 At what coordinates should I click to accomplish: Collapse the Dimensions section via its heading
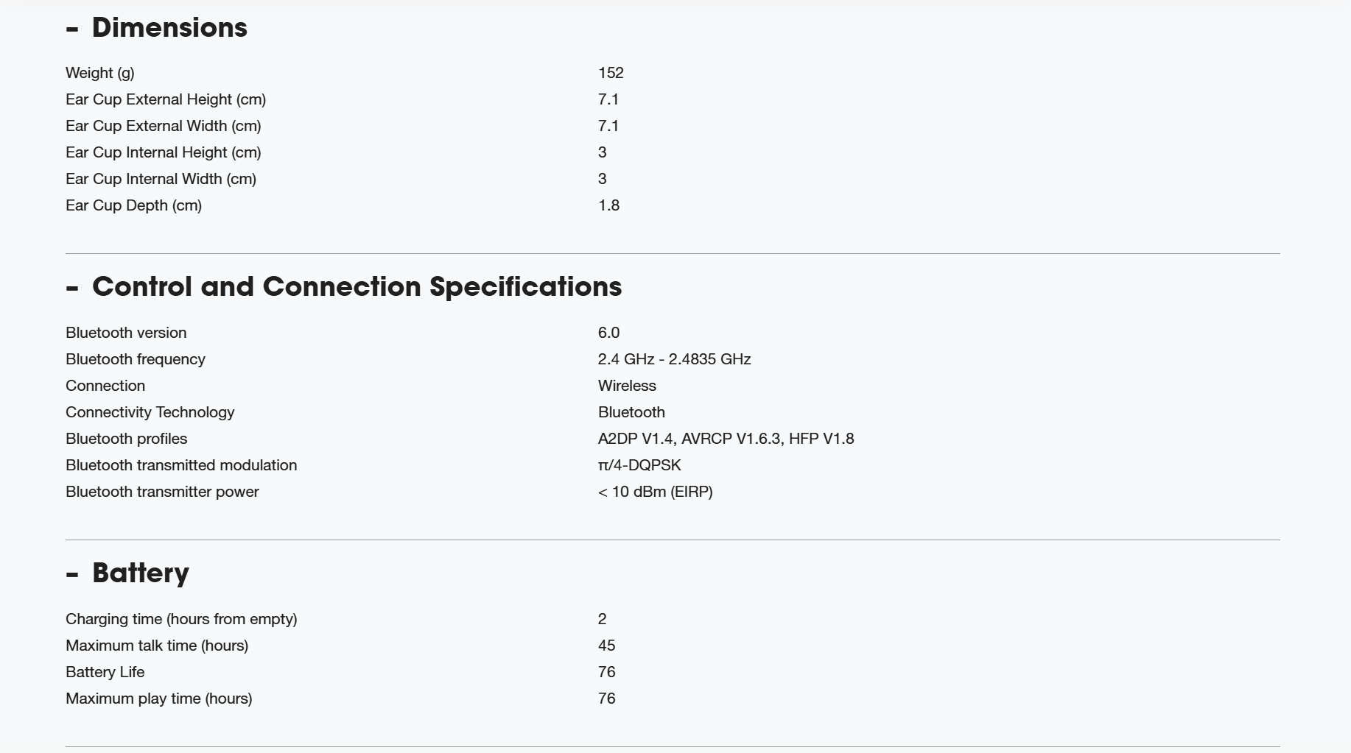[169, 28]
